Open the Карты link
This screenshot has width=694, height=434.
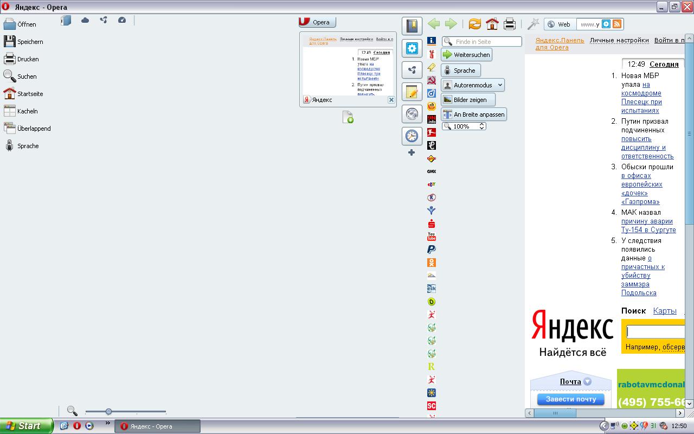[665, 311]
